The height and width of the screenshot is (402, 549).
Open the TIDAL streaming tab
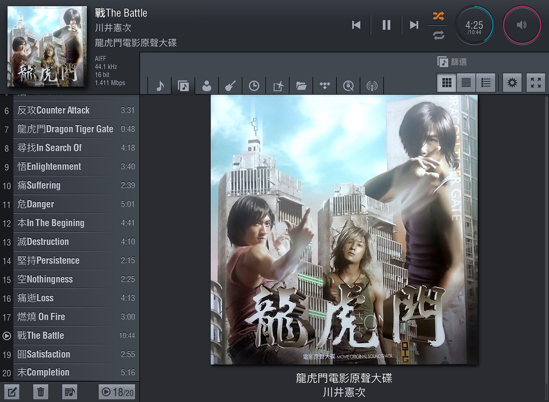pos(325,85)
